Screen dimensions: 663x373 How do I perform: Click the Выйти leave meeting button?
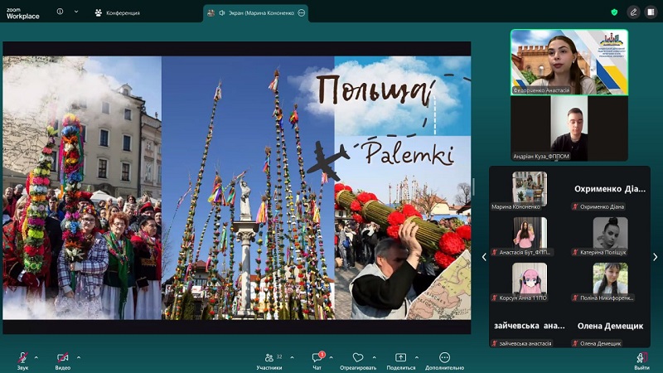click(x=641, y=358)
